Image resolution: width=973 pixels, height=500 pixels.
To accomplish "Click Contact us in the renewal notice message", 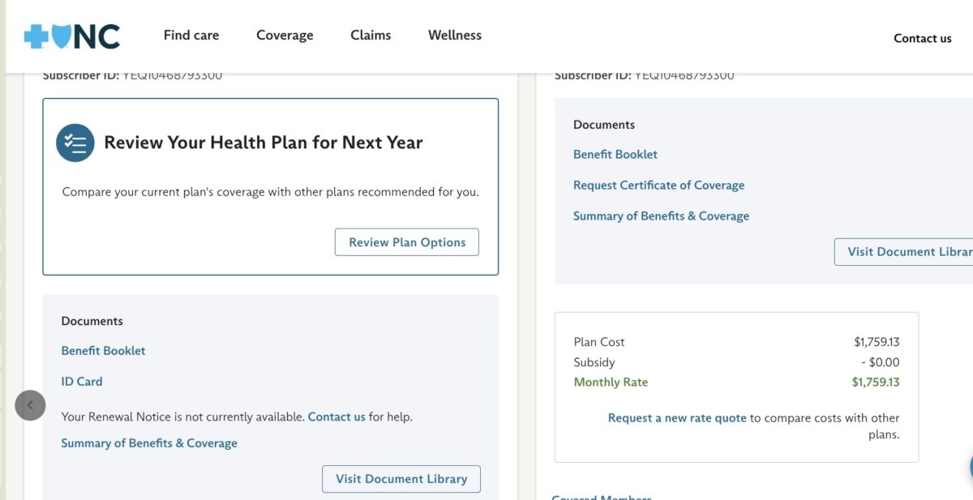I will click(x=336, y=416).
